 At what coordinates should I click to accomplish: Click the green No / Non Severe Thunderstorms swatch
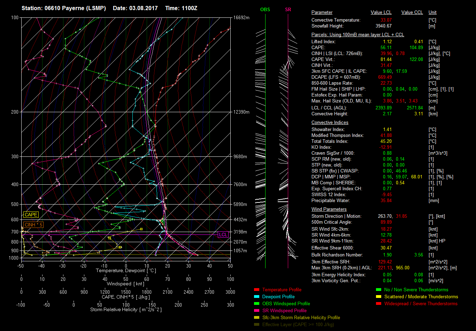click(x=379, y=290)
